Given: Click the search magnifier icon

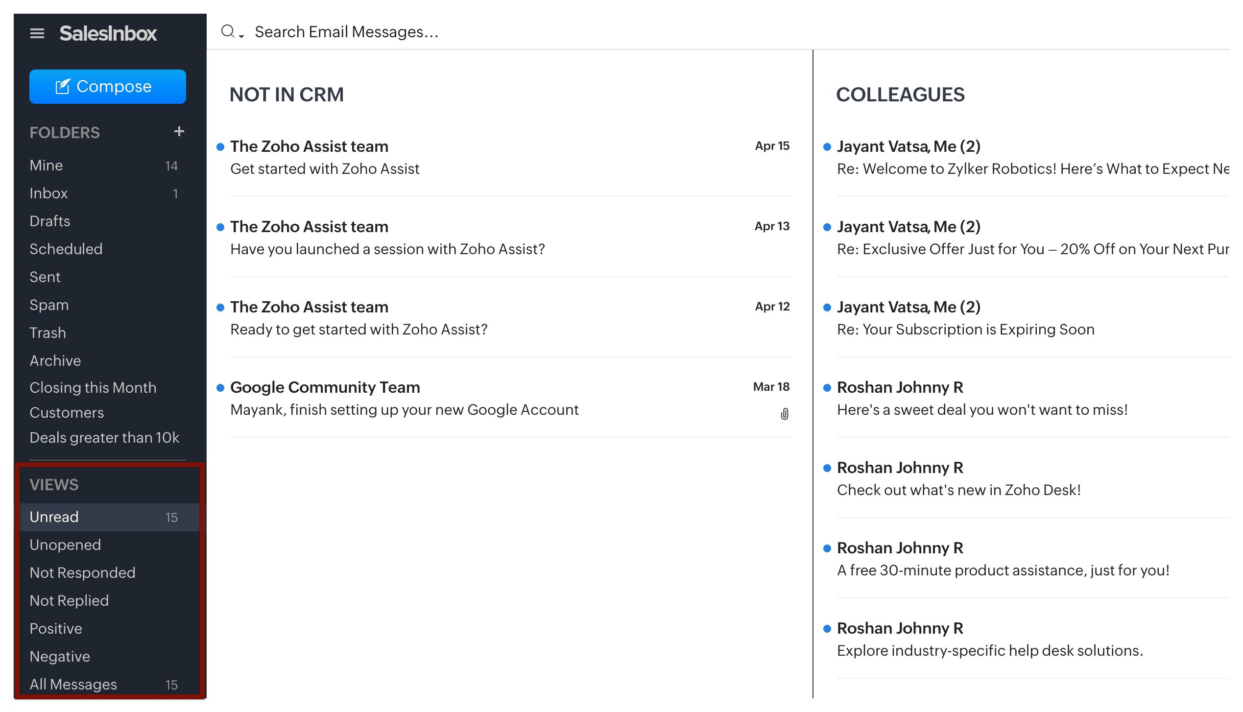Looking at the screenshot, I should point(228,32).
